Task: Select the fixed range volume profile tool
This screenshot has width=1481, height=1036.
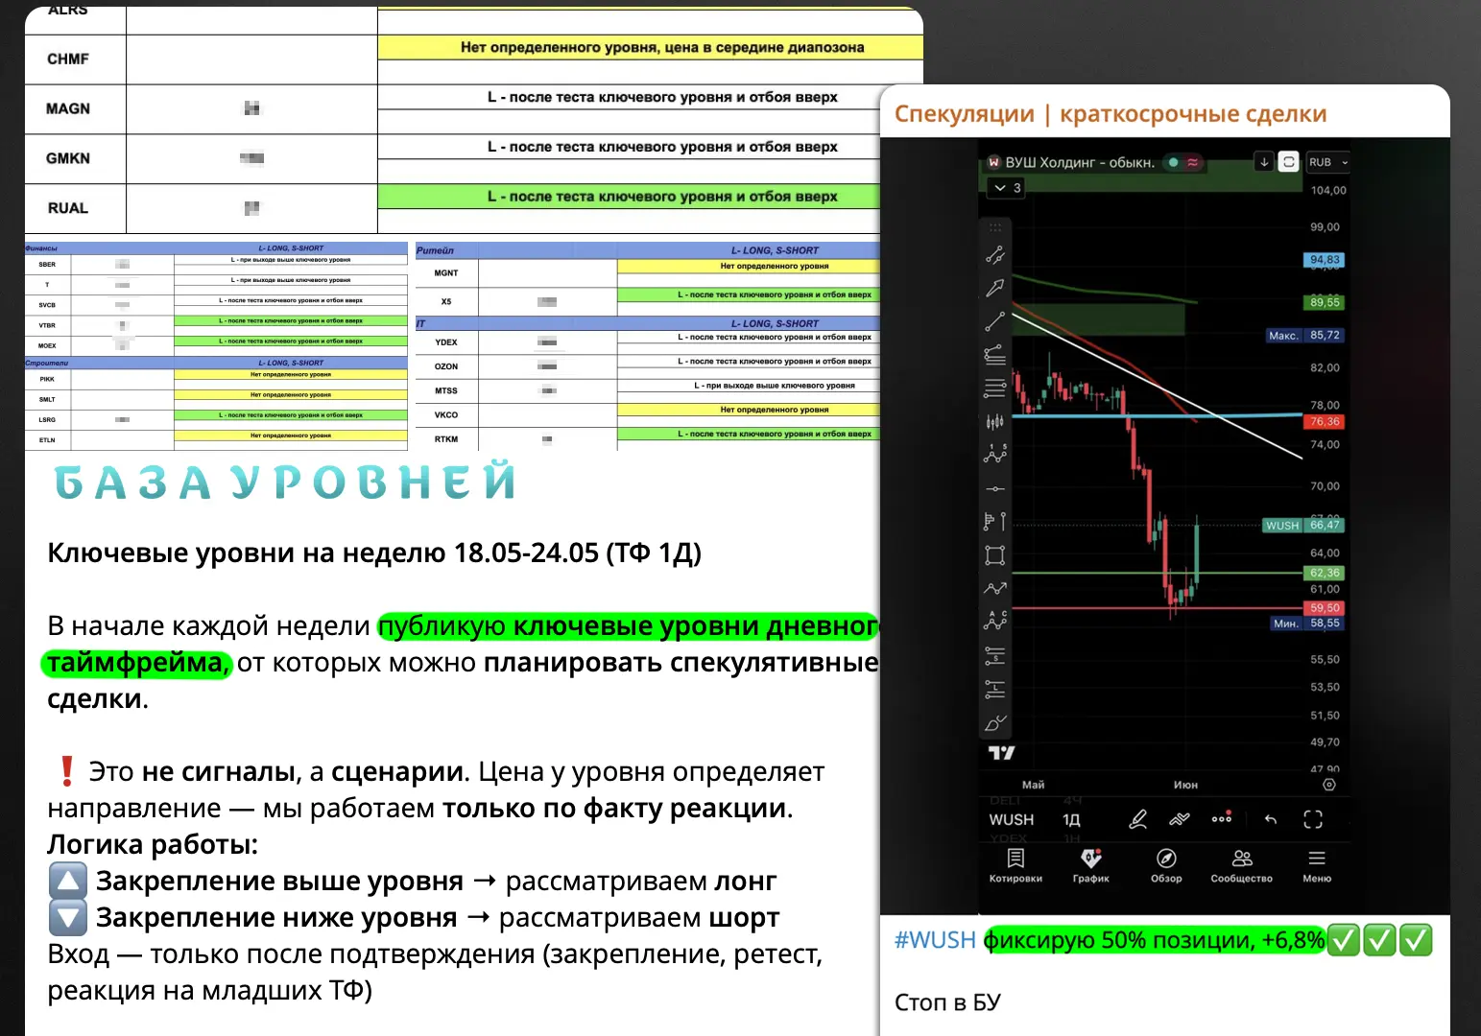Action: pyautogui.click(x=995, y=521)
